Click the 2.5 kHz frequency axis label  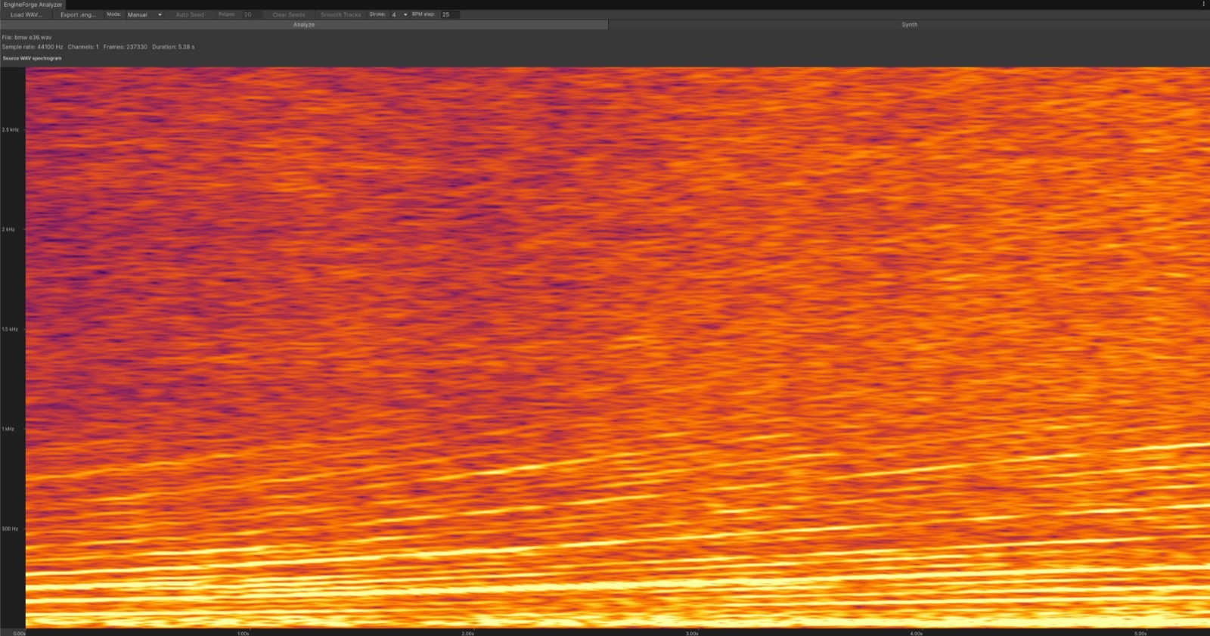pos(11,130)
